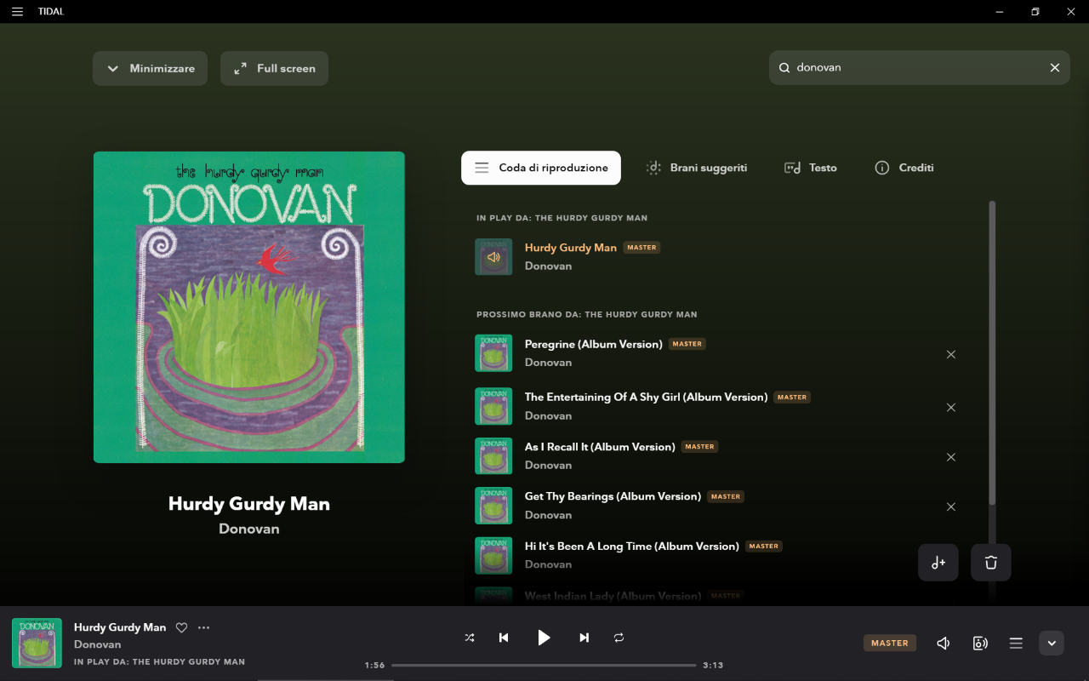
Task: Click Minimizzare to shrink the player view
Action: click(x=150, y=68)
